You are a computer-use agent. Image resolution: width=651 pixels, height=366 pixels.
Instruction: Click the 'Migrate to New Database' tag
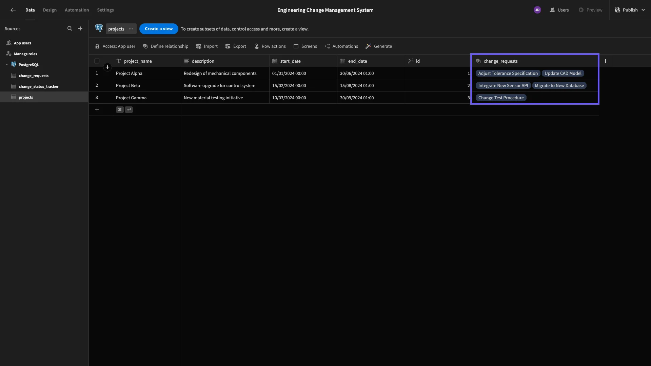pyautogui.click(x=559, y=85)
